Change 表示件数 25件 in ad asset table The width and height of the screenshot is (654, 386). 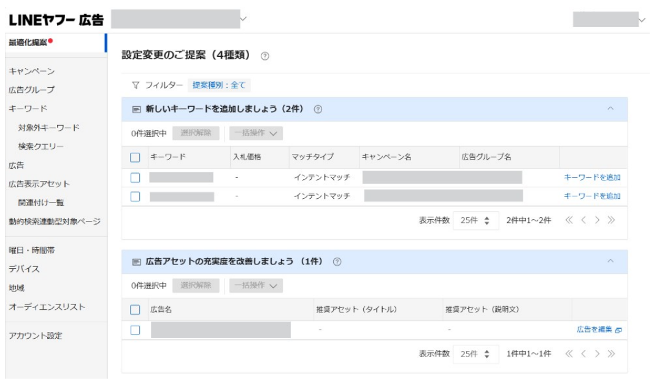[475, 354]
